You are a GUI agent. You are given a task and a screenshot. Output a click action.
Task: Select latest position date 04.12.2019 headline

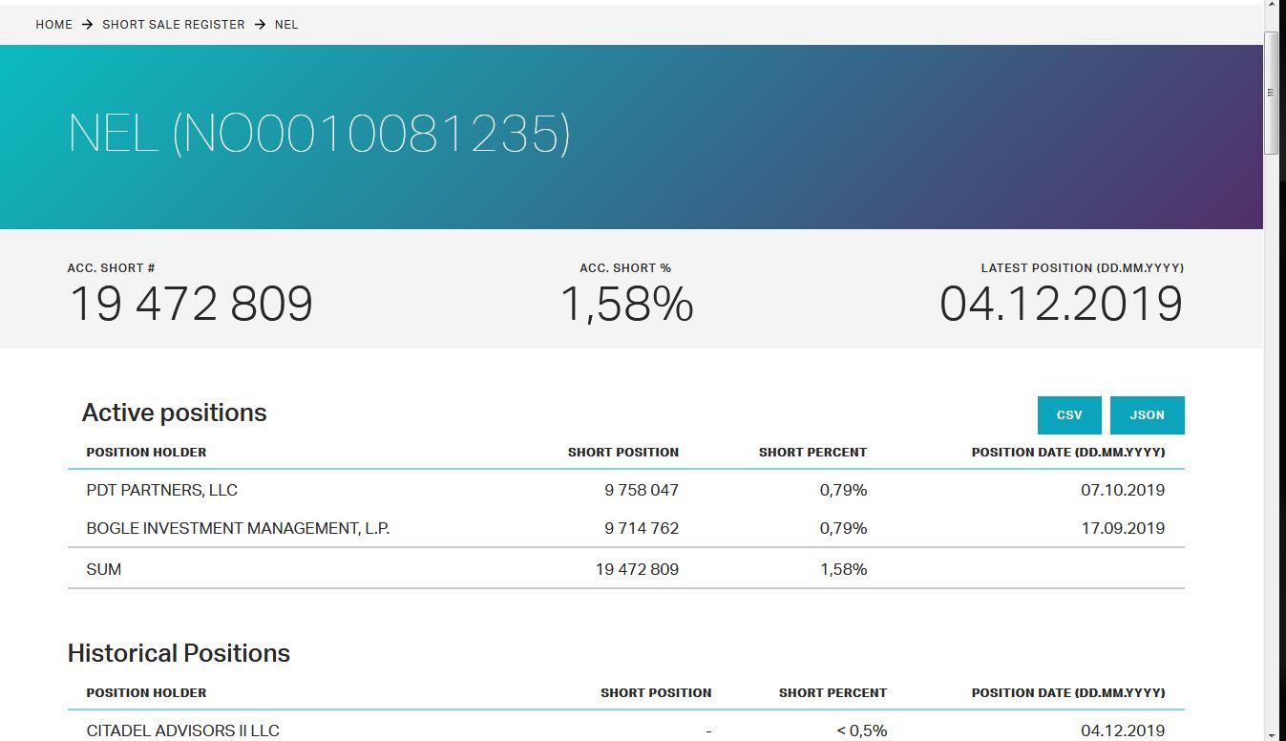tap(1062, 304)
